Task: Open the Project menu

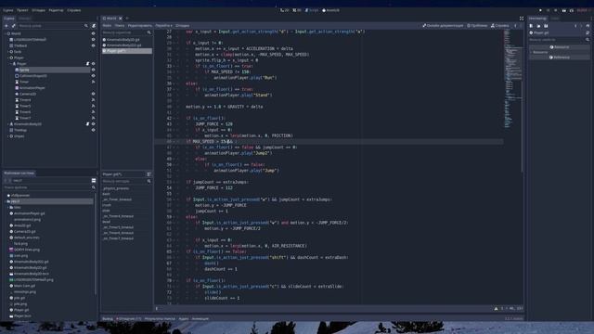Action: coord(22,10)
